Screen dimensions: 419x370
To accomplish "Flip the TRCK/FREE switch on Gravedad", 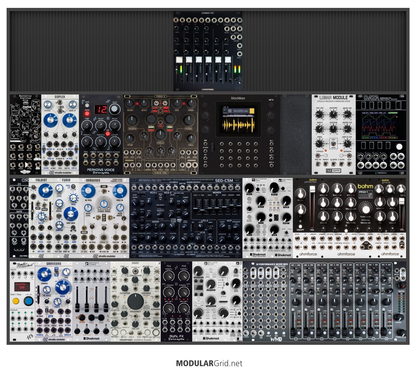I will (57, 271).
